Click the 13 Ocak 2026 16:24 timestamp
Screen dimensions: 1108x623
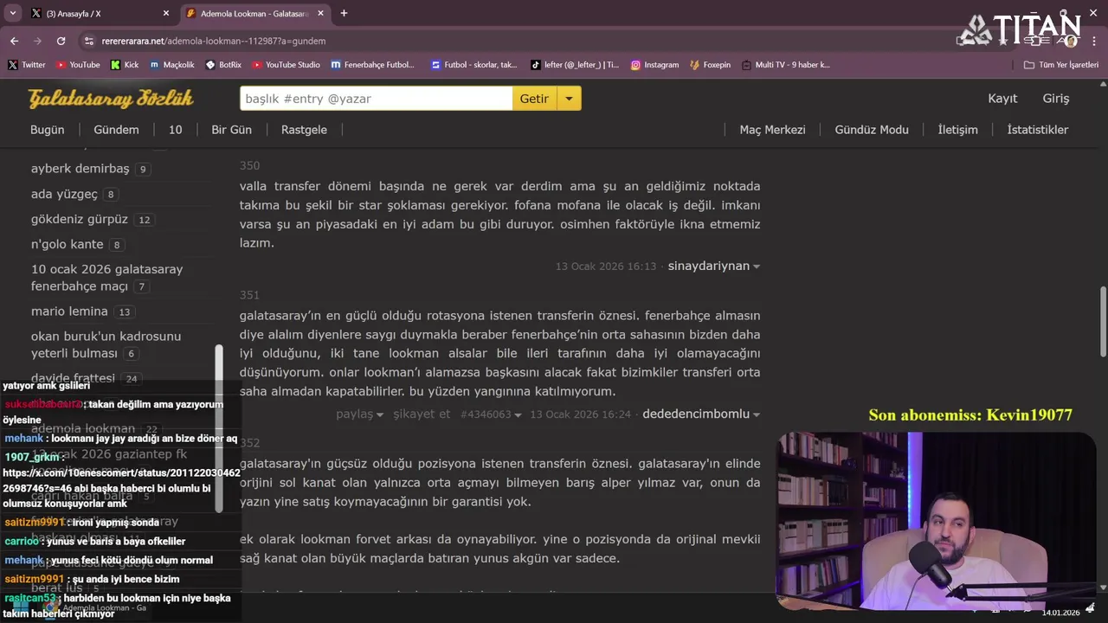(x=580, y=414)
